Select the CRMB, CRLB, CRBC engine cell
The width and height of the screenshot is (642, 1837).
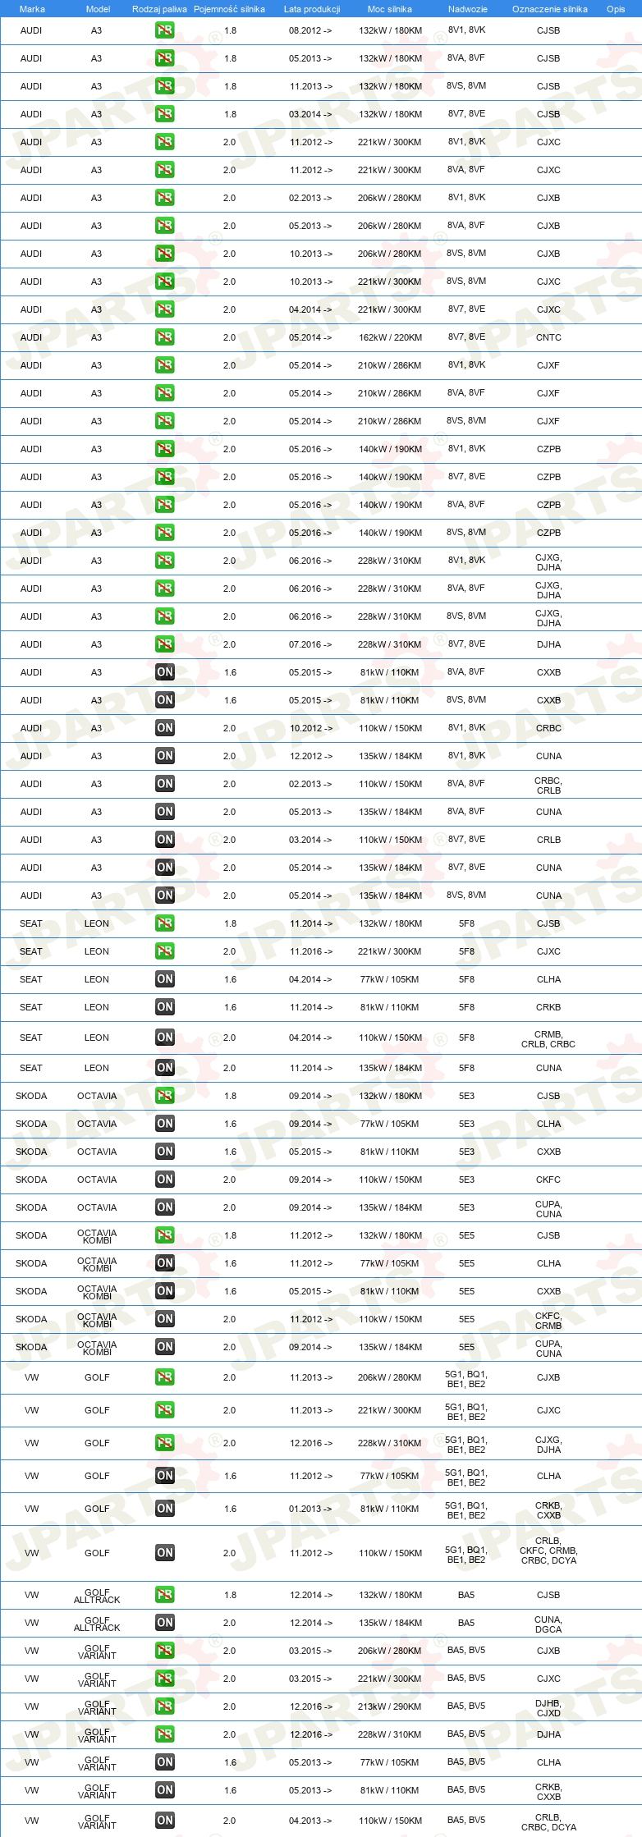pyautogui.click(x=548, y=1039)
